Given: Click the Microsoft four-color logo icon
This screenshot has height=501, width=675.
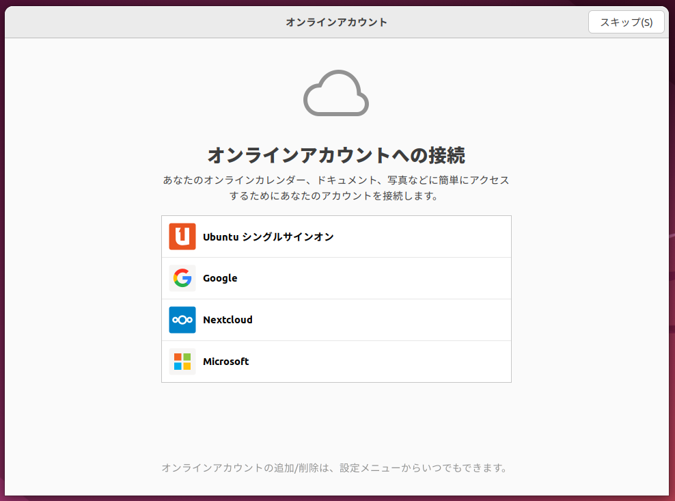Looking at the screenshot, I should coord(182,362).
